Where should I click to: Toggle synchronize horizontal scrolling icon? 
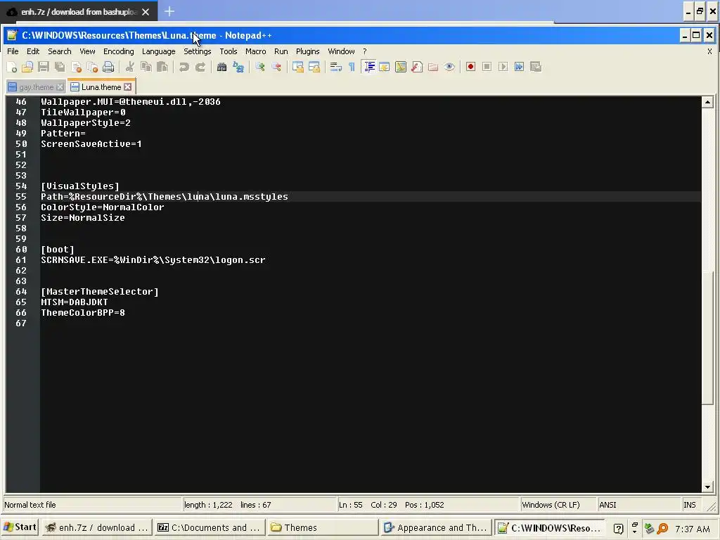314,67
